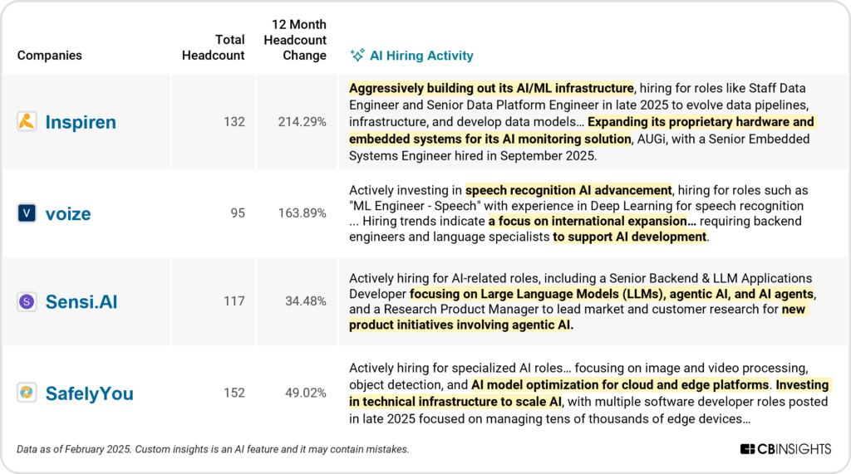Open the voize company link

click(68, 213)
